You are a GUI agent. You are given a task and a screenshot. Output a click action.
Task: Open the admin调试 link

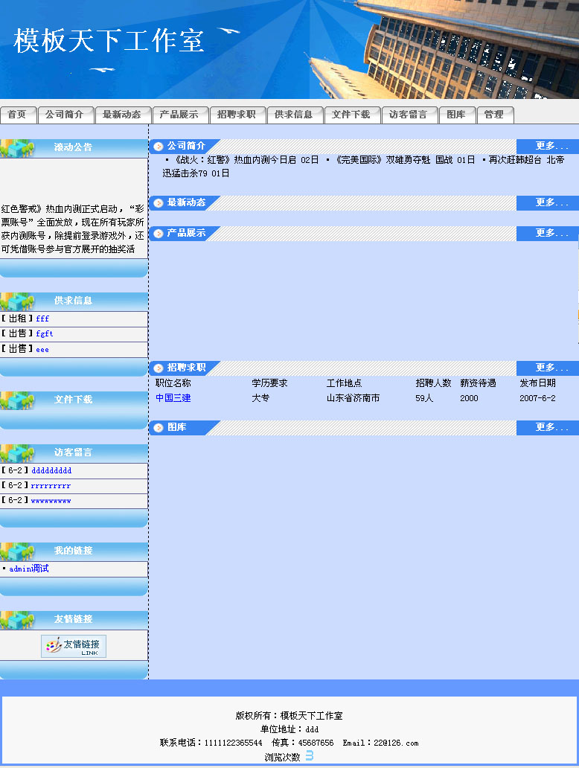click(29, 569)
